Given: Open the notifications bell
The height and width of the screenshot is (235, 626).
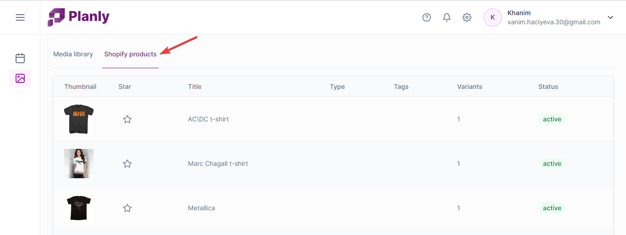Looking at the screenshot, I should point(447,17).
